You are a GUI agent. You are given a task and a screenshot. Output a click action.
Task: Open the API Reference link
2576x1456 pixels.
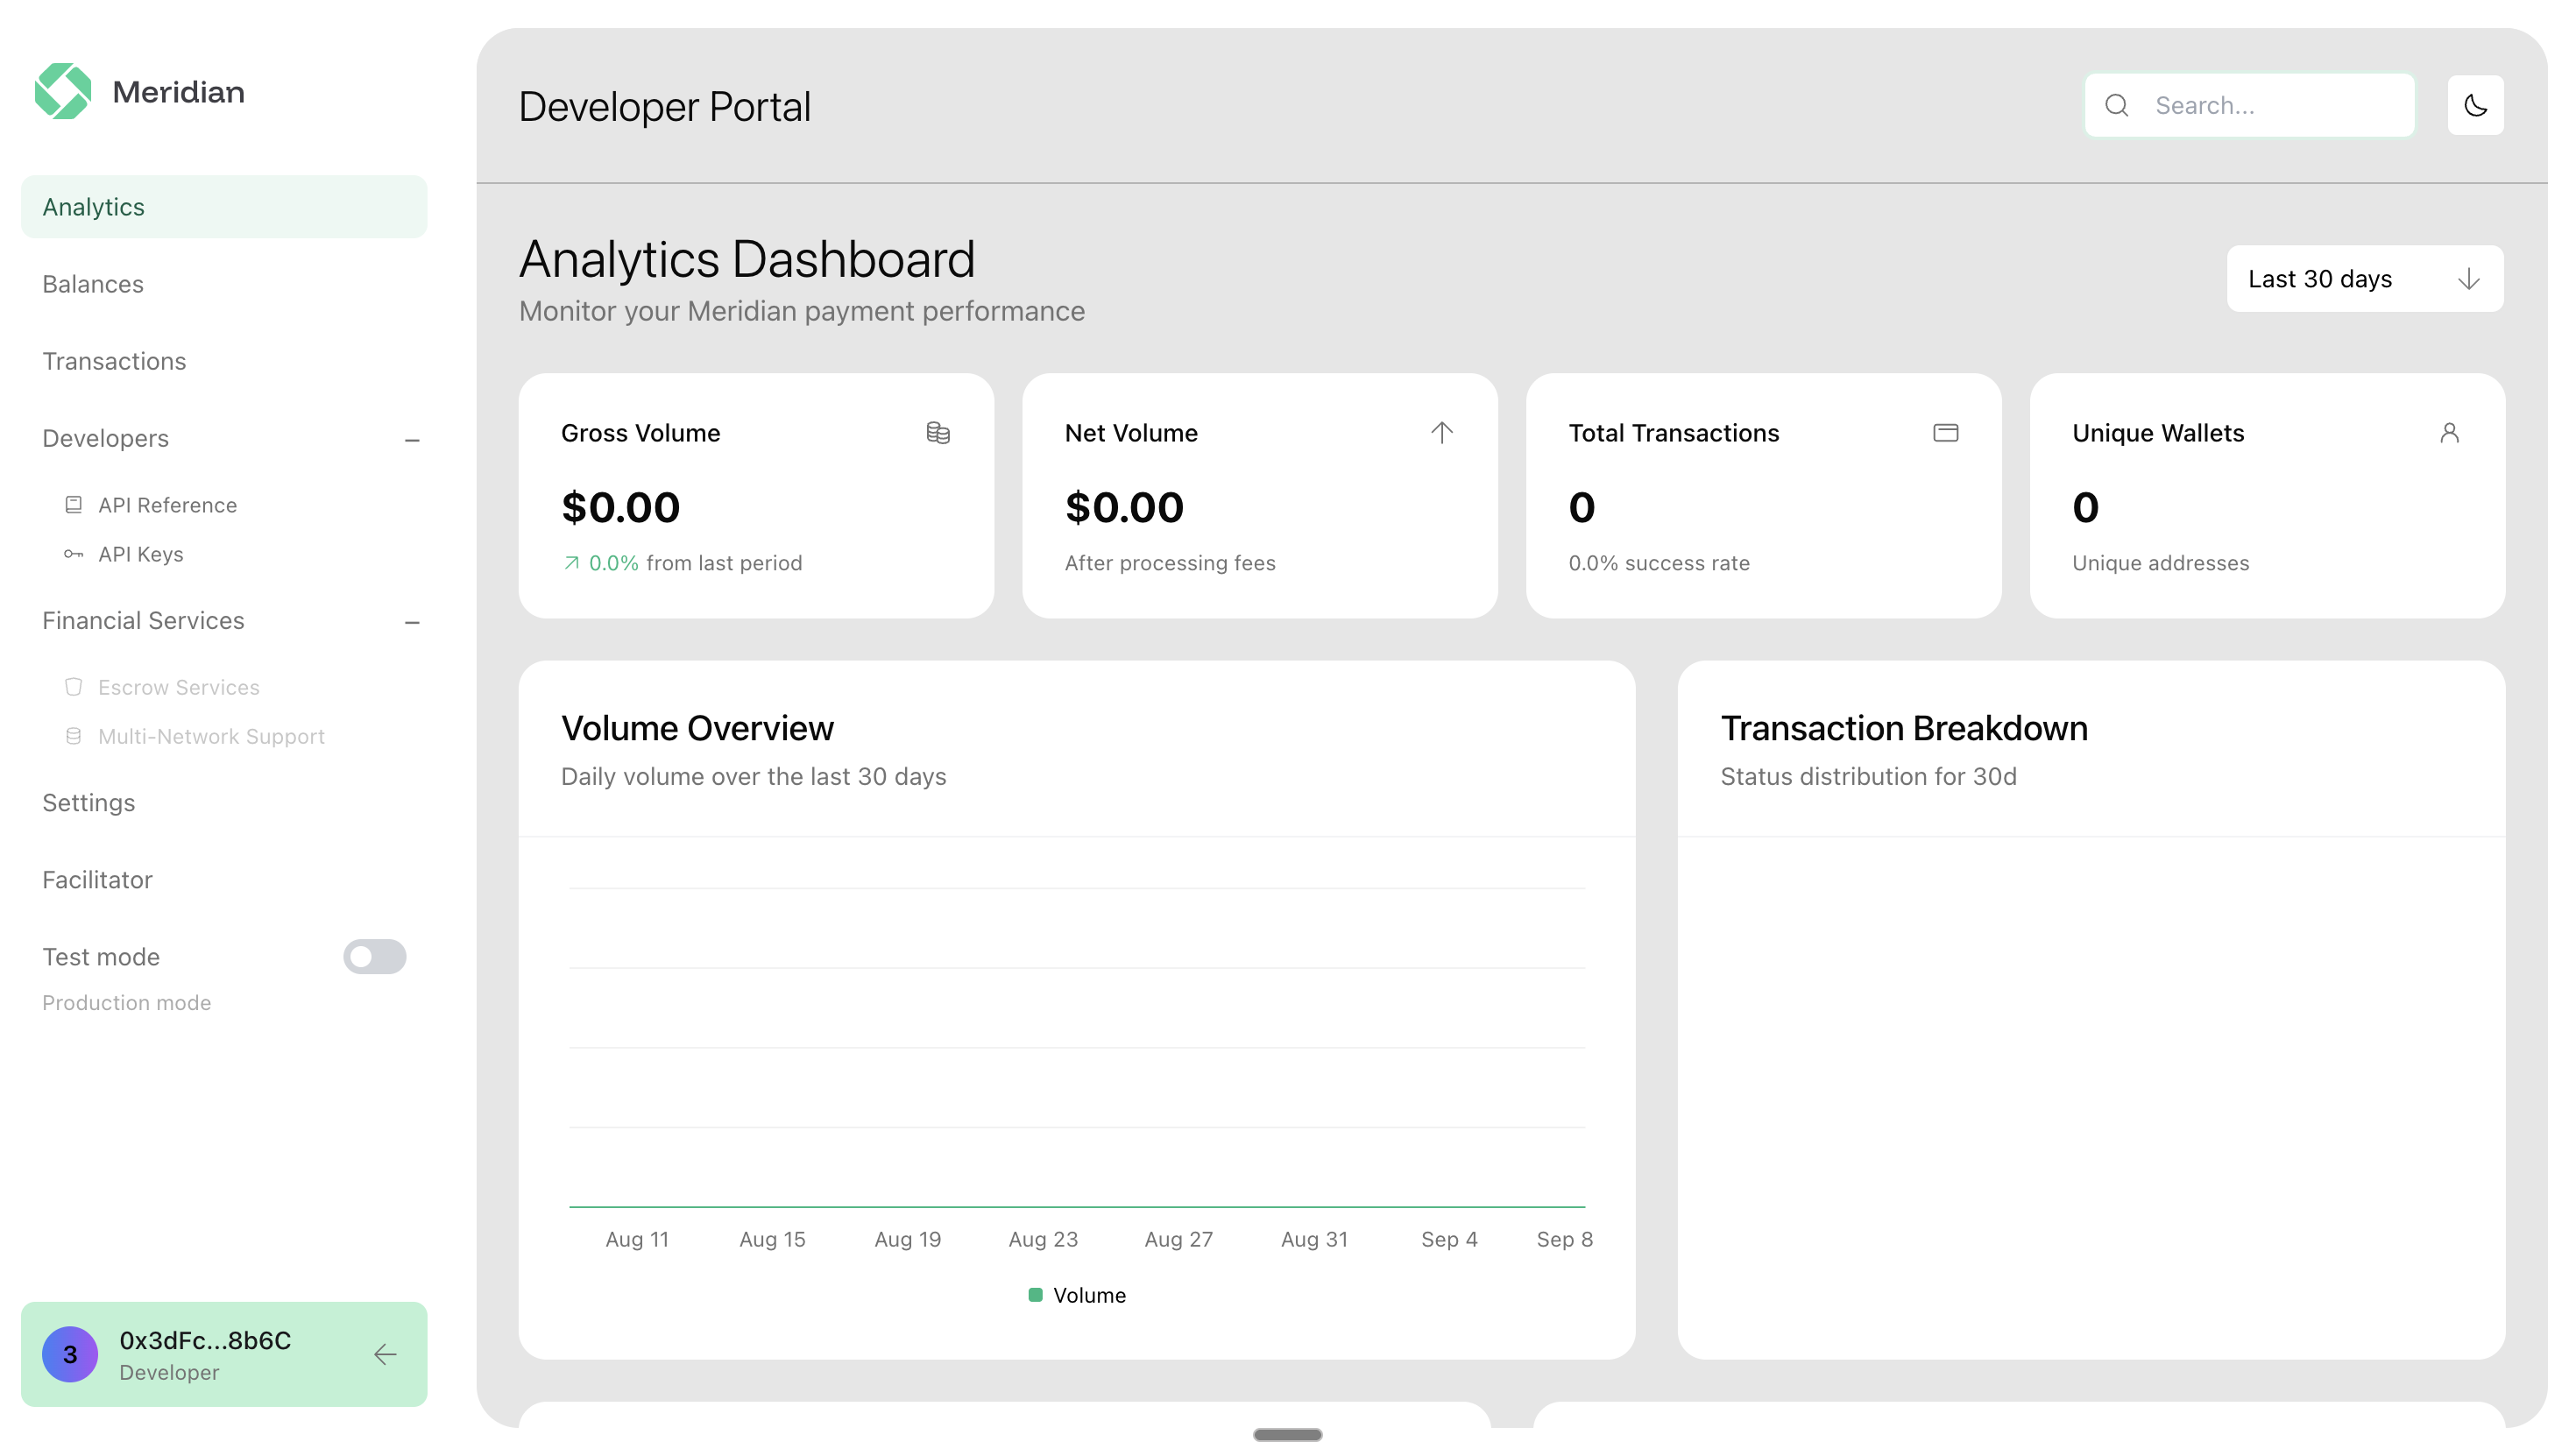click(x=167, y=505)
